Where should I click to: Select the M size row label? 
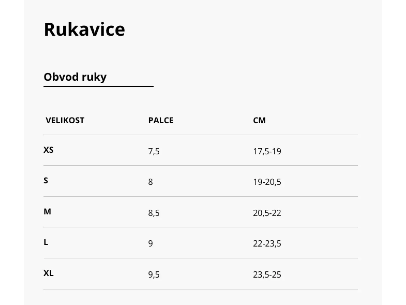[x=47, y=211]
